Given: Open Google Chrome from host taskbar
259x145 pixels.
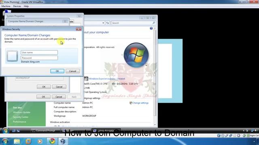Looking at the screenshot, I should [52, 141].
